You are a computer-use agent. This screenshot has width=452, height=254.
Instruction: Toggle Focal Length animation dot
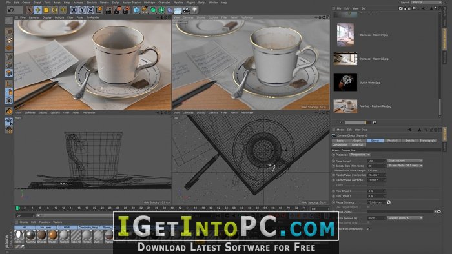[x=334, y=161]
